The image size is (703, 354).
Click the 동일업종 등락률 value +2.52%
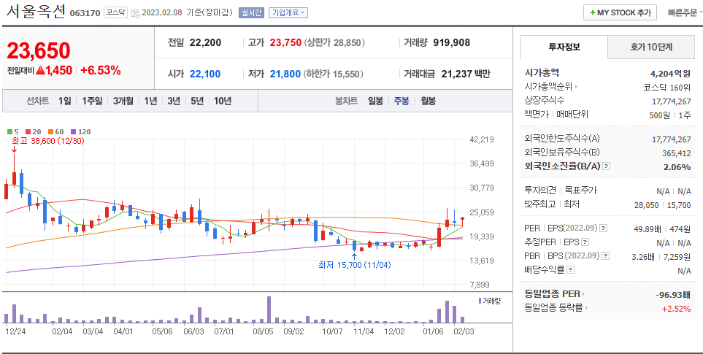(676, 308)
